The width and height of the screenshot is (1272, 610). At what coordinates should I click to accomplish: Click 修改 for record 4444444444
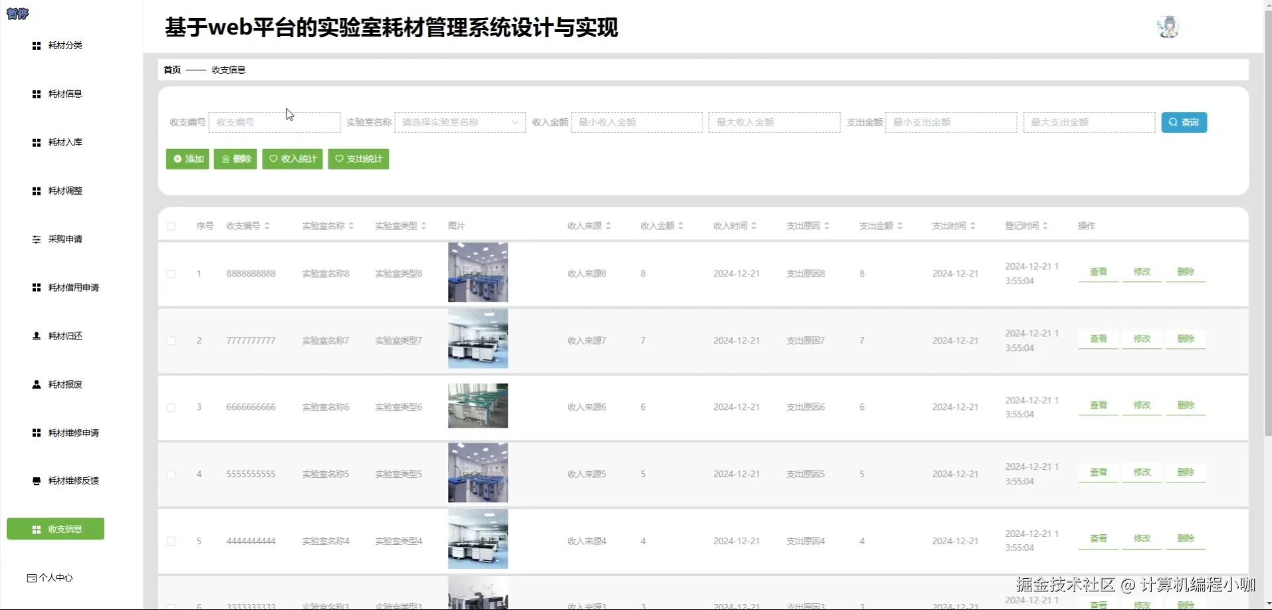(1142, 539)
